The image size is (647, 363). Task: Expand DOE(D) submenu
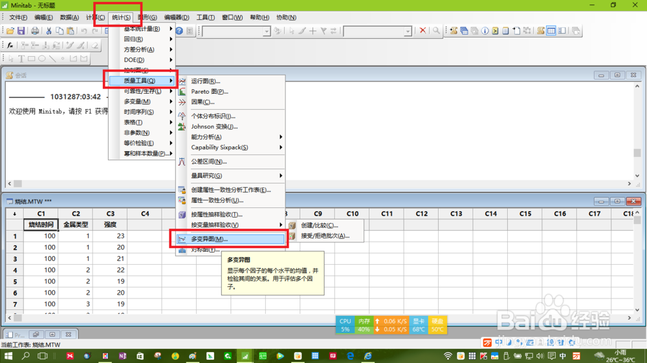pos(142,59)
